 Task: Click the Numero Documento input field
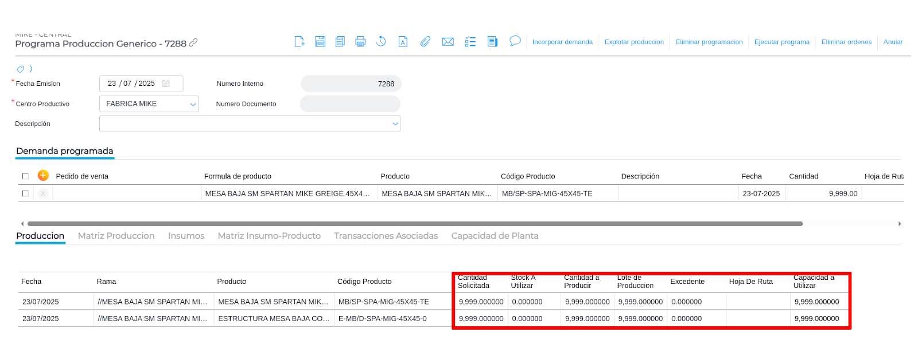click(350, 104)
